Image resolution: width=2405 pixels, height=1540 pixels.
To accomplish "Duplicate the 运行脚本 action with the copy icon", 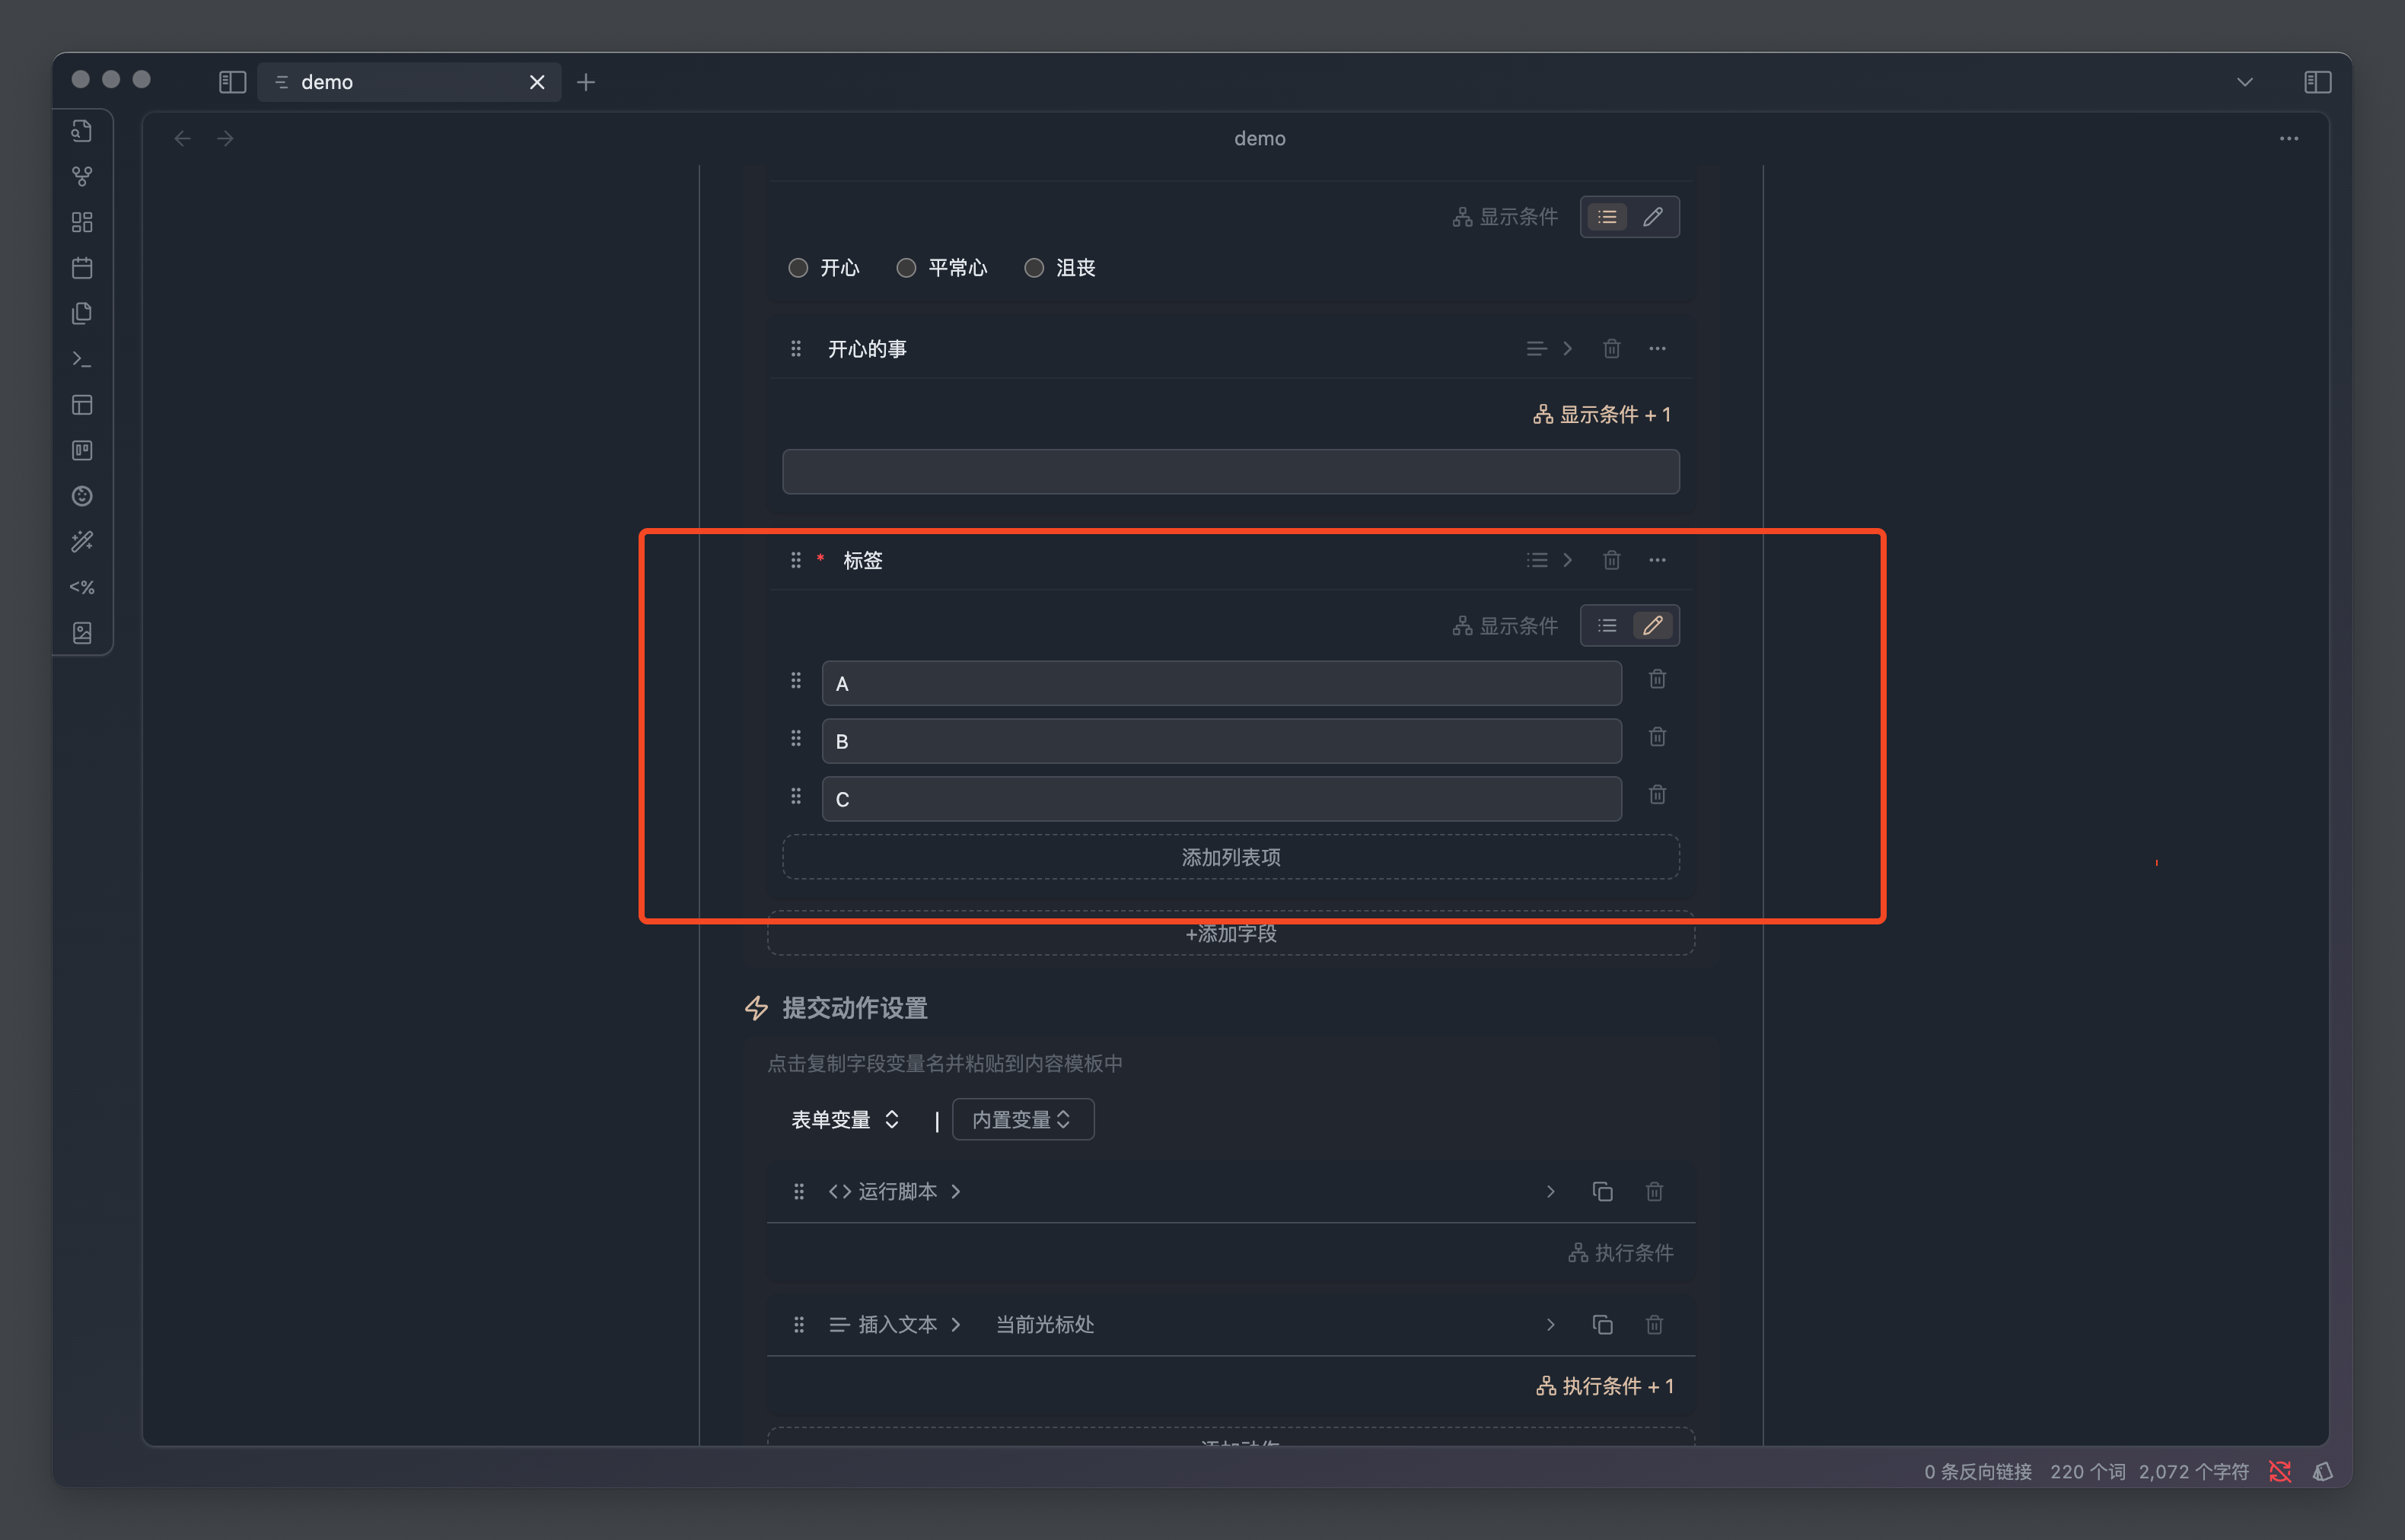I will 1602,1191.
